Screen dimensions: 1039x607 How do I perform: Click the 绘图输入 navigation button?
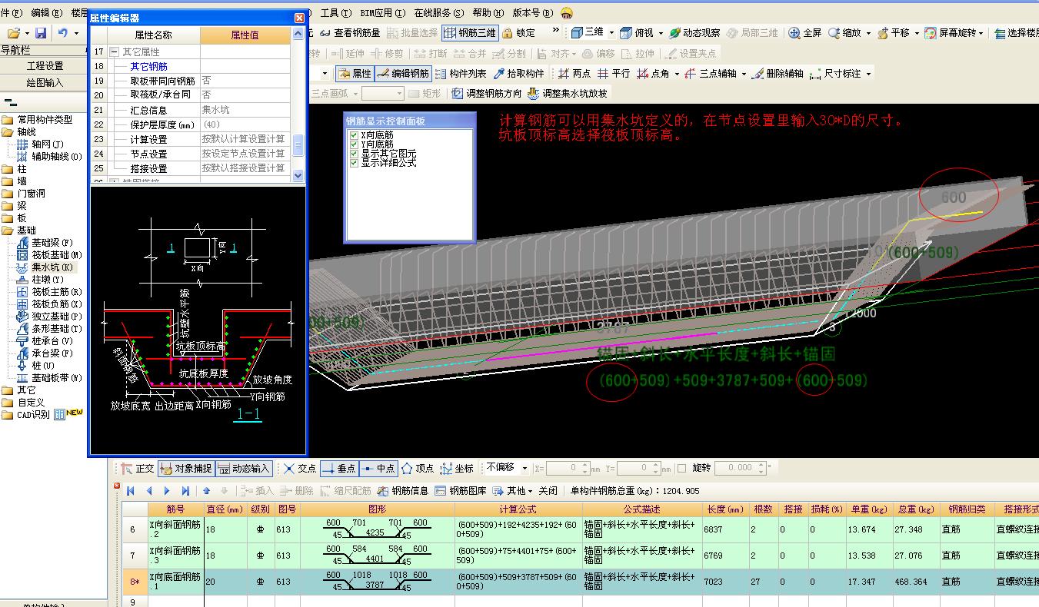click(45, 83)
